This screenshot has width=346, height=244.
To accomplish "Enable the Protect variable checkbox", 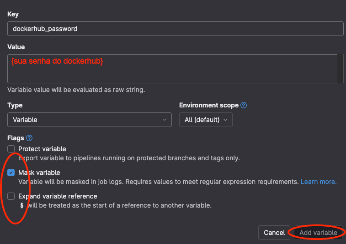I will (11, 149).
